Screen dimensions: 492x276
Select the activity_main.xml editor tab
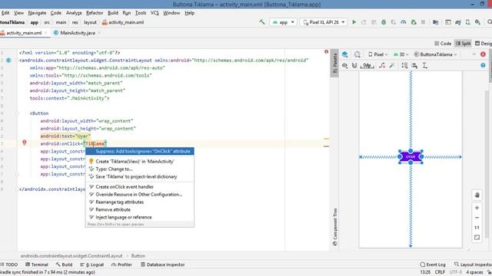pyautogui.click(x=24, y=33)
